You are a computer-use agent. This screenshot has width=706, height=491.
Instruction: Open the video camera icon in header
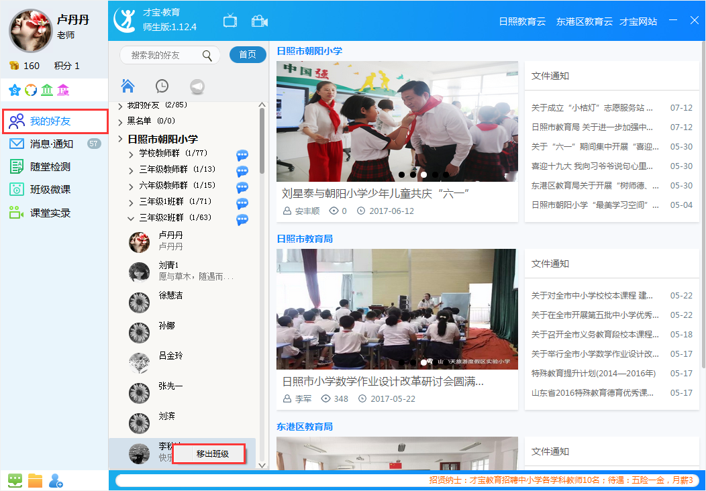pos(259,21)
